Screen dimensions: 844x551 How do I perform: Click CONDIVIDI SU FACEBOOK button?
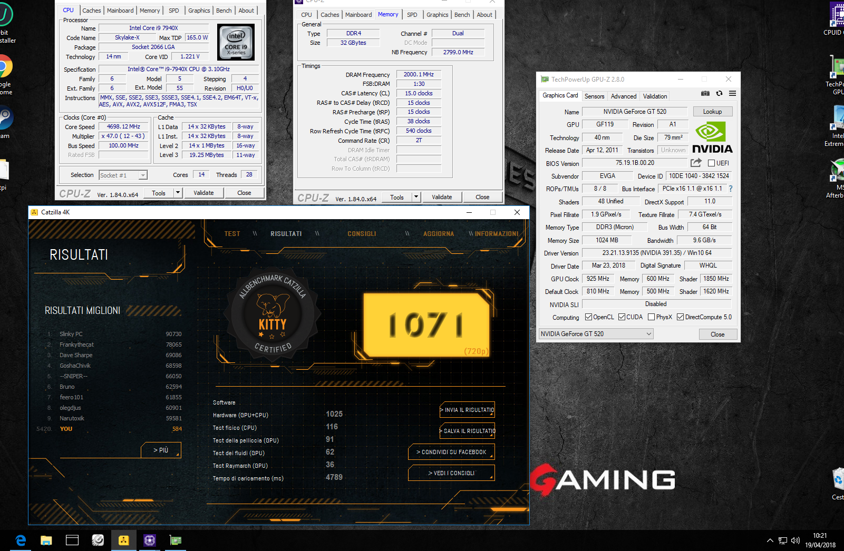click(451, 452)
